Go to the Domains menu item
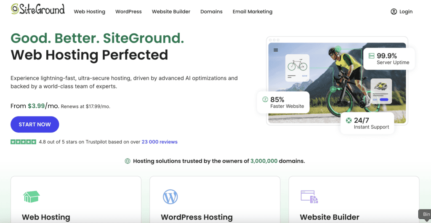The image size is (431, 223). pyautogui.click(x=211, y=11)
